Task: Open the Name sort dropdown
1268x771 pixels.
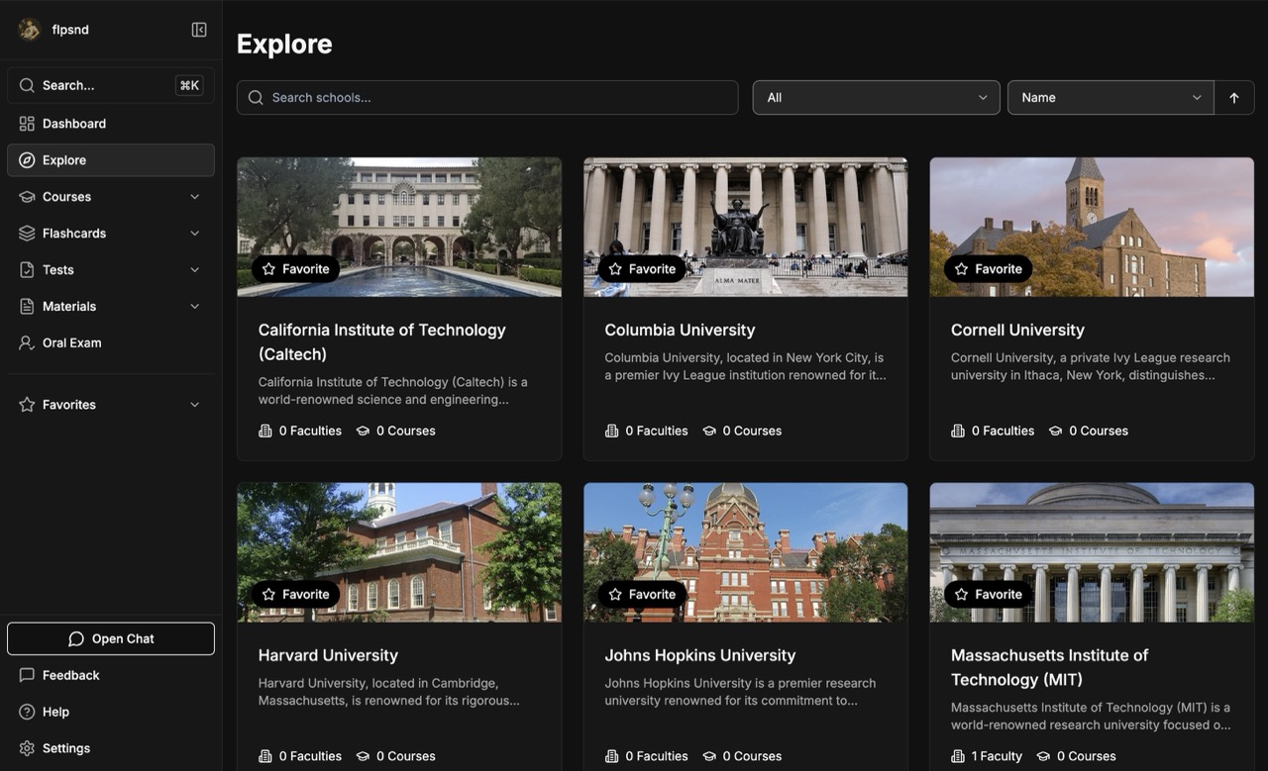Action: [1110, 98]
